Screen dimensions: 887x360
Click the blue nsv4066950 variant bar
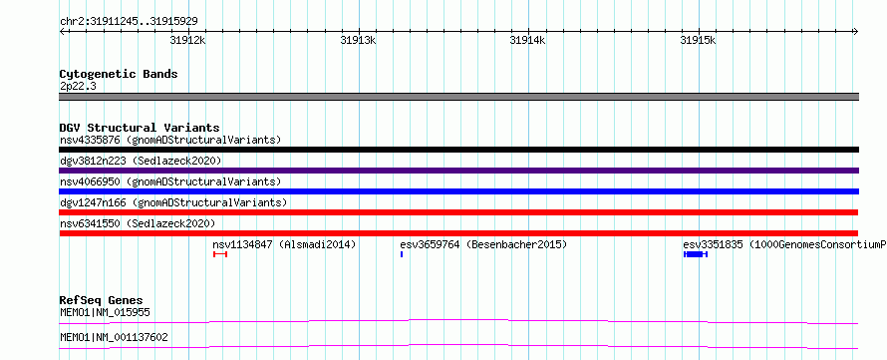point(459,191)
